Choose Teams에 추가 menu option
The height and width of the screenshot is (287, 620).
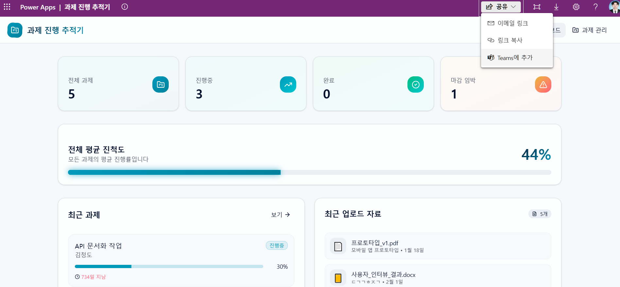(517, 58)
